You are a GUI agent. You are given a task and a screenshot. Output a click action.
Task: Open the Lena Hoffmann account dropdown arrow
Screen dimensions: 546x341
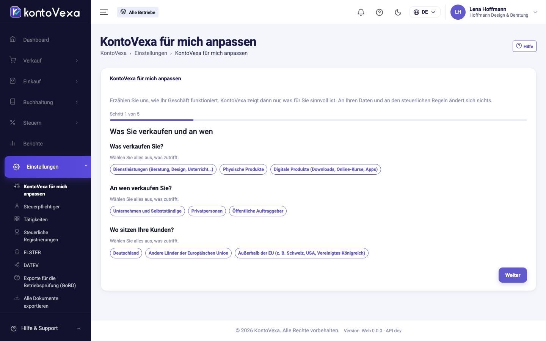click(535, 12)
